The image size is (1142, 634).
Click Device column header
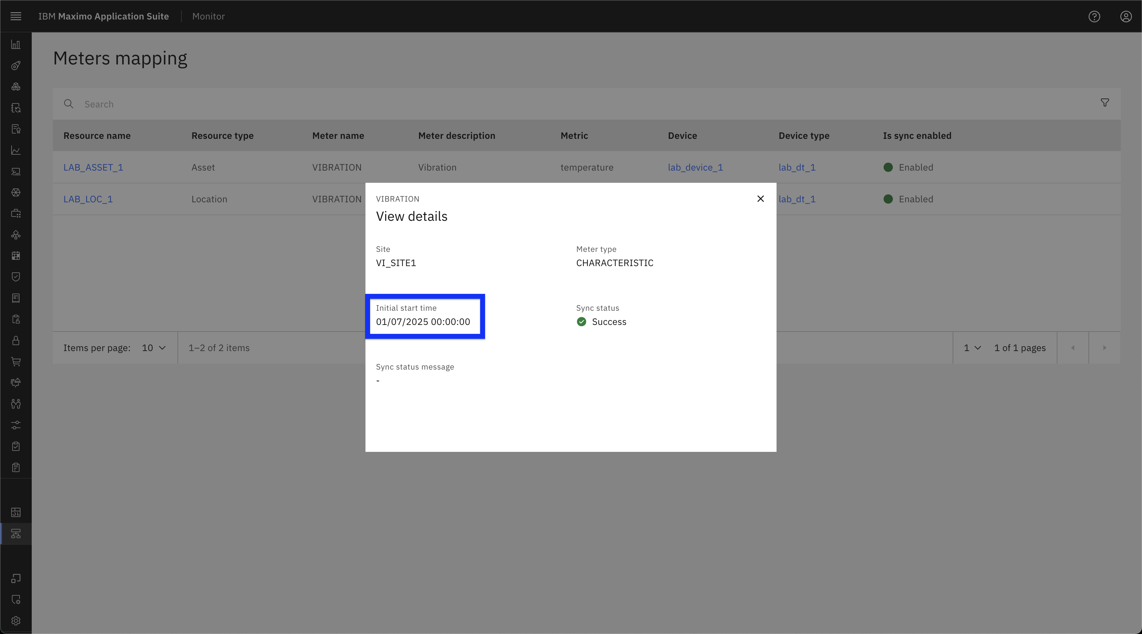(682, 136)
